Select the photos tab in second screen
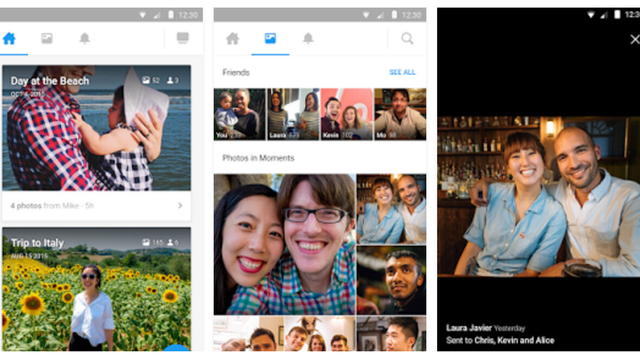 (270, 38)
